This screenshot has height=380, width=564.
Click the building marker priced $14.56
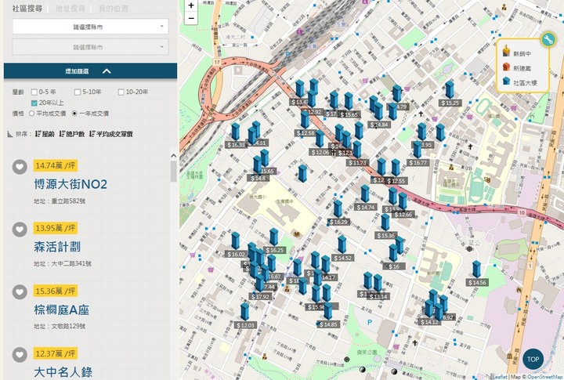point(476,270)
